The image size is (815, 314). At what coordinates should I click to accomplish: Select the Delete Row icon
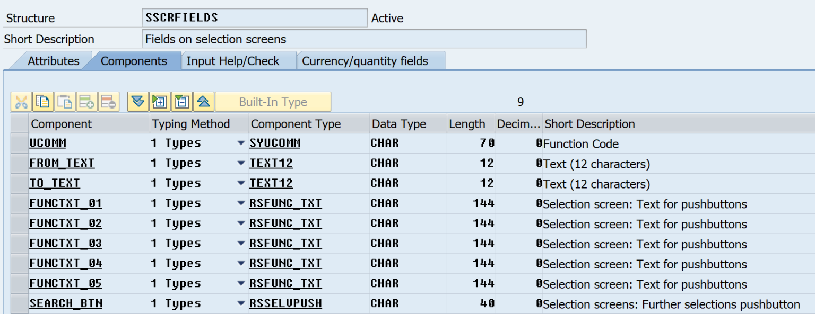coord(108,101)
